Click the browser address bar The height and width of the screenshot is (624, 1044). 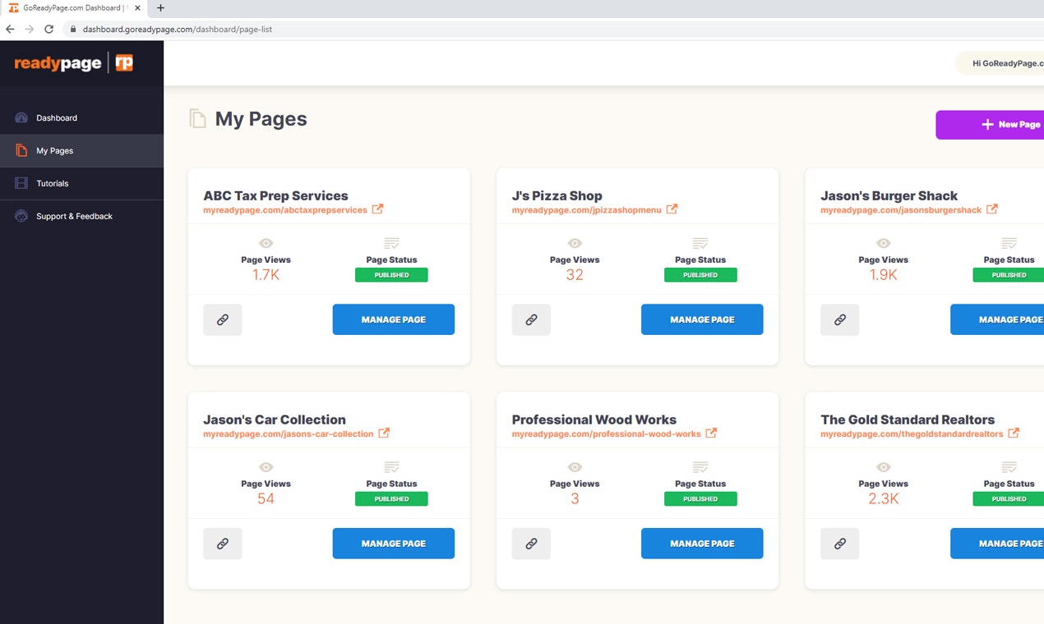[247, 29]
